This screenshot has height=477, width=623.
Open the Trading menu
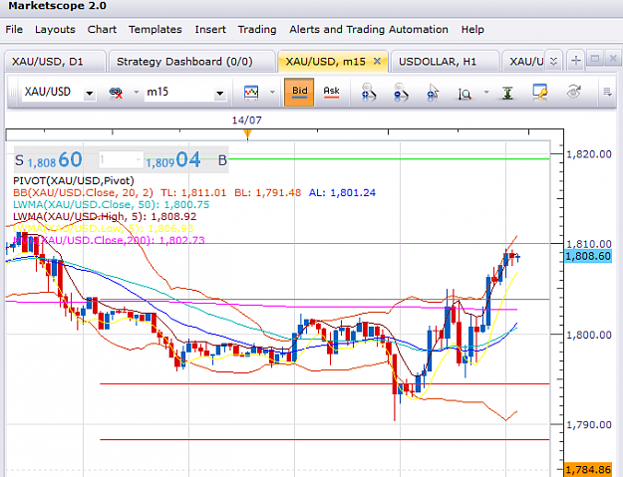(257, 29)
